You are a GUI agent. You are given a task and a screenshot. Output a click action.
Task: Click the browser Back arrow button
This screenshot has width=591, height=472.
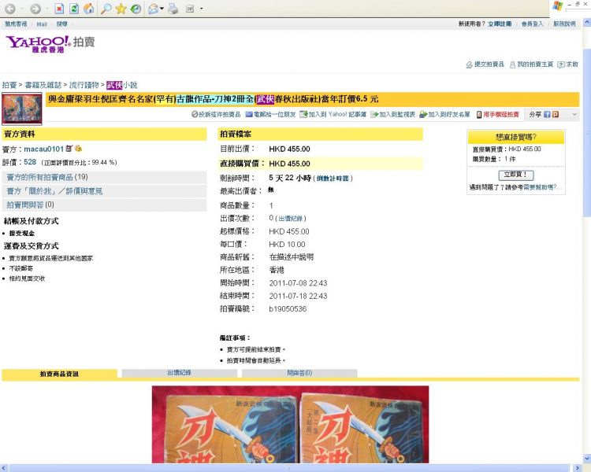pyautogui.click(x=9, y=9)
